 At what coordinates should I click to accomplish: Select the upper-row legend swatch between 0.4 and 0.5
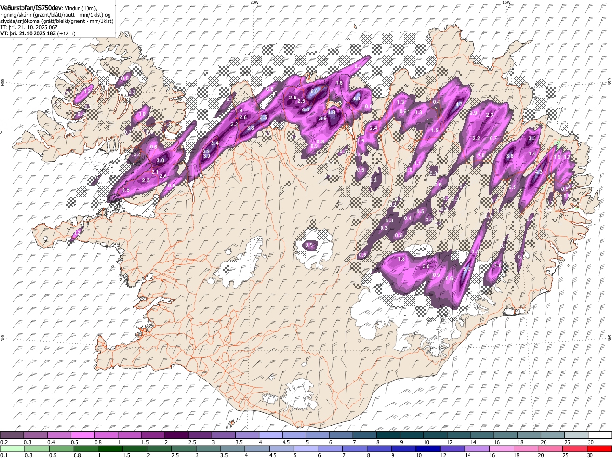[59, 435]
